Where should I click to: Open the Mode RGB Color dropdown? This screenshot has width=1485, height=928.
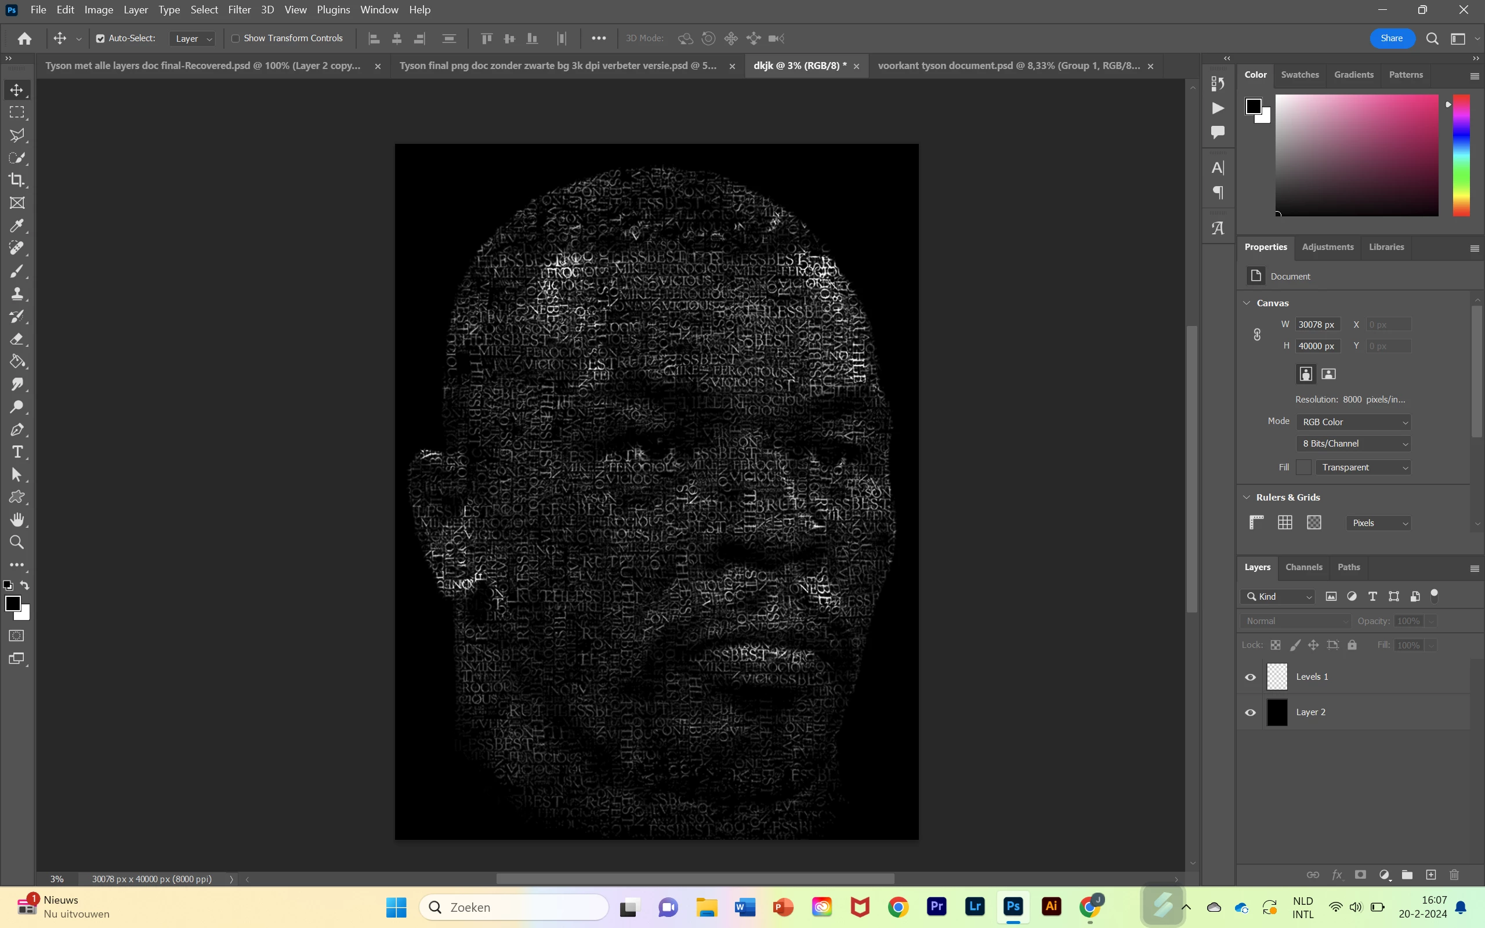1353,422
